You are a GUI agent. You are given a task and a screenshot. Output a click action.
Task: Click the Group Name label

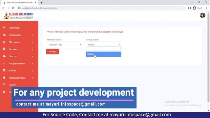tap(92, 40)
